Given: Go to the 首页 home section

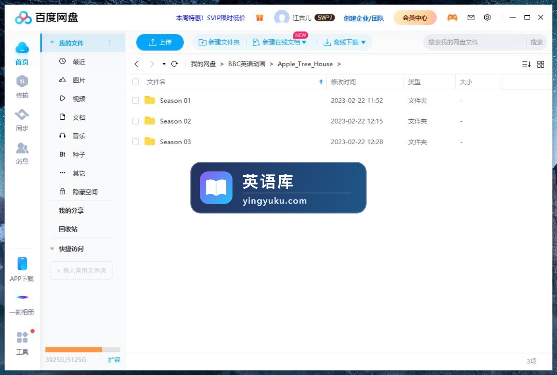Looking at the screenshot, I should coord(22,54).
